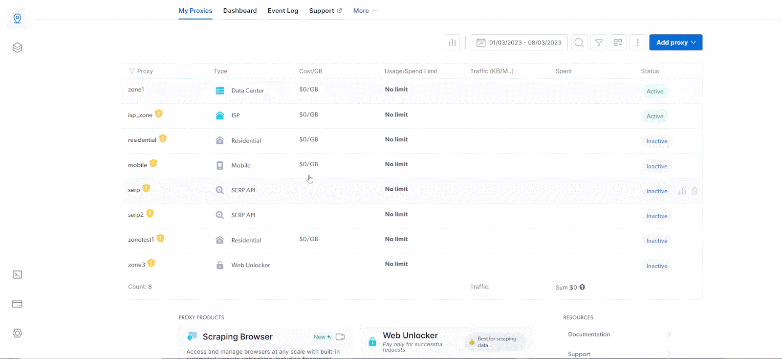The width and height of the screenshot is (782, 359).
Task: Click the Web Unlocker padlock type icon
Action: click(220, 265)
